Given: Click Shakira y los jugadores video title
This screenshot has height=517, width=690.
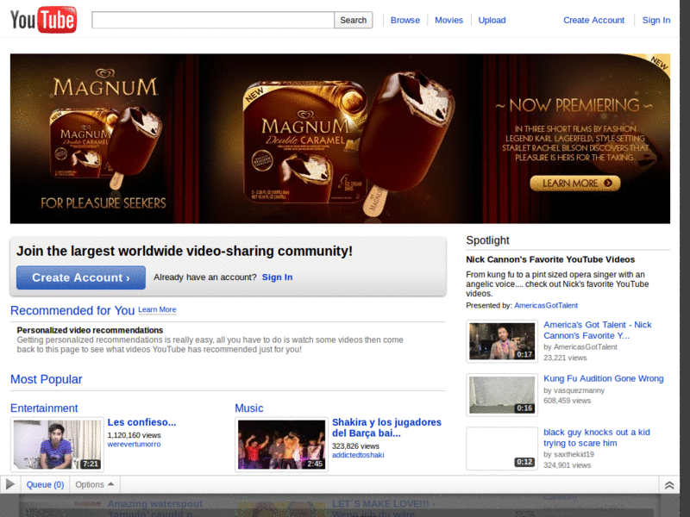Looking at the screenshot, I should click(x=386, y=427).
